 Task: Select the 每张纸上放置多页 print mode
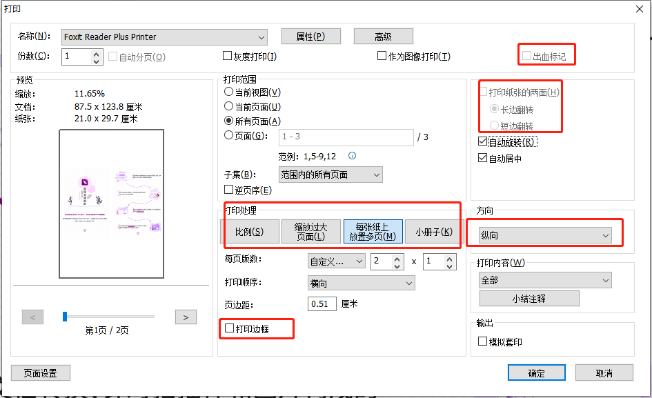373,232
